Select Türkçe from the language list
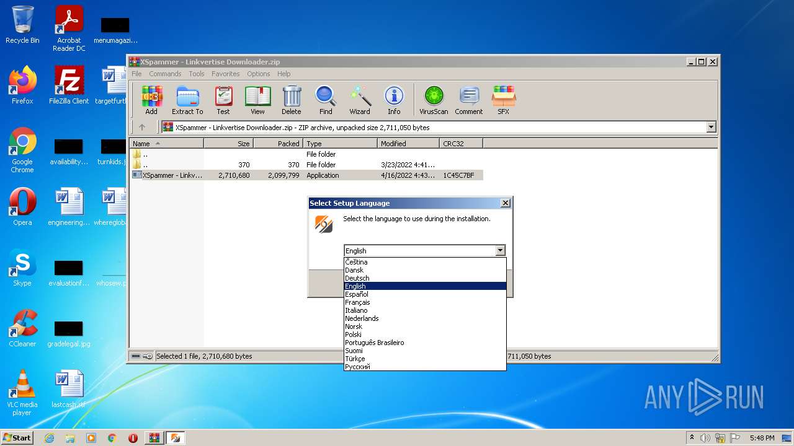This screenshot has width=794, height=446. (x=425, y=359)
